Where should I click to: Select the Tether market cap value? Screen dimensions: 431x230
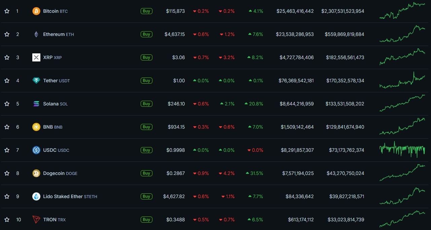click(x=345, y=81)
